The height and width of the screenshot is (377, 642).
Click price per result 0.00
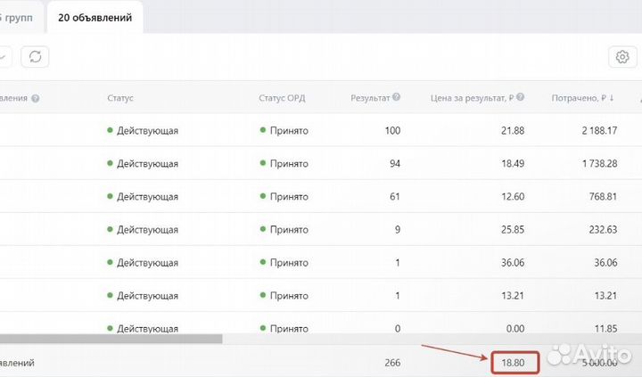(515, 328)
